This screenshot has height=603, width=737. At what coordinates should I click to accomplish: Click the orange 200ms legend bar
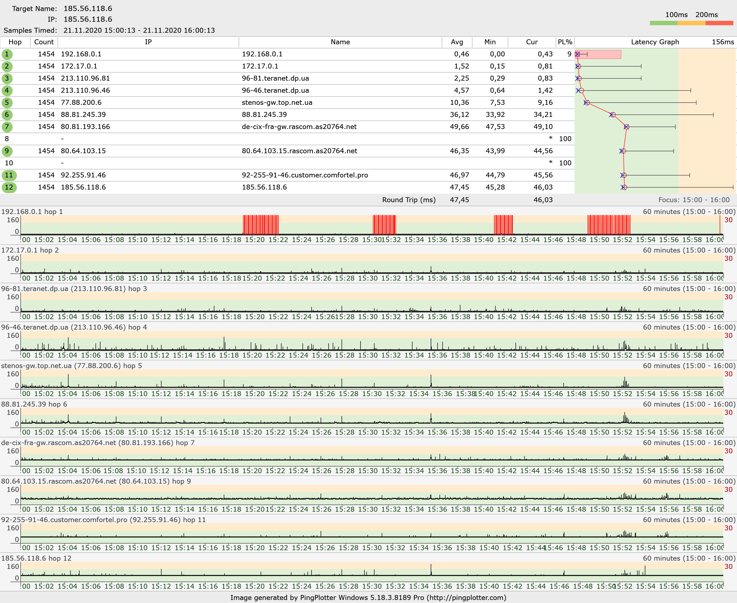(692, 23)
